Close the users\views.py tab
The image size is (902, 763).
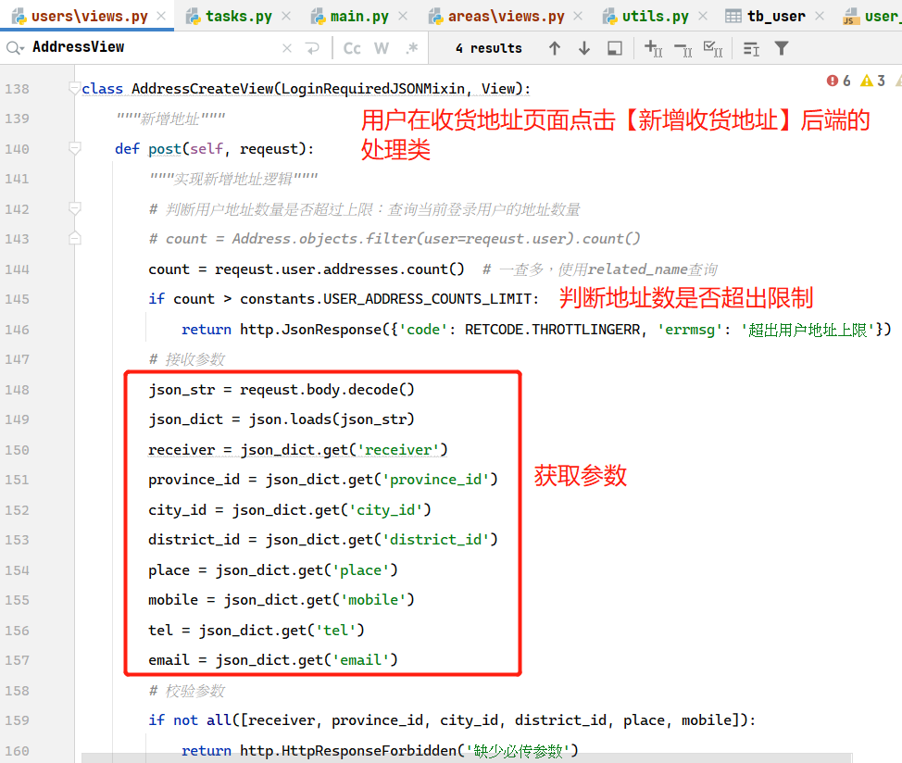pyautogui.click(x=162, y=16)
